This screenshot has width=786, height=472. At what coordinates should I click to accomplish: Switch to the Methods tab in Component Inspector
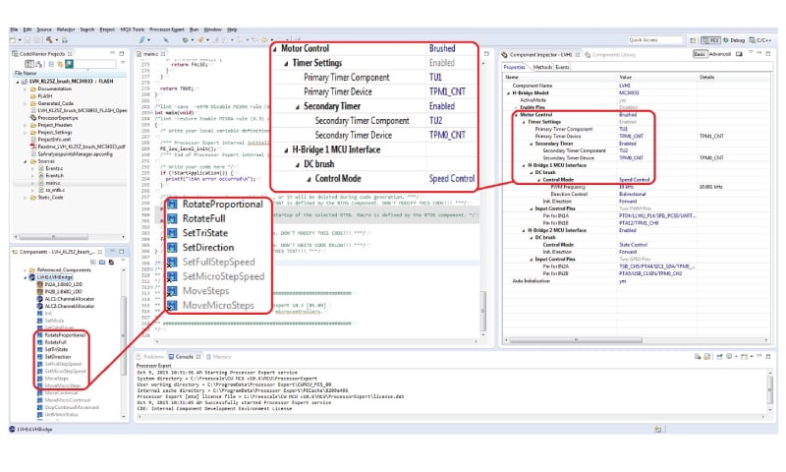click(x=542, y=67)
